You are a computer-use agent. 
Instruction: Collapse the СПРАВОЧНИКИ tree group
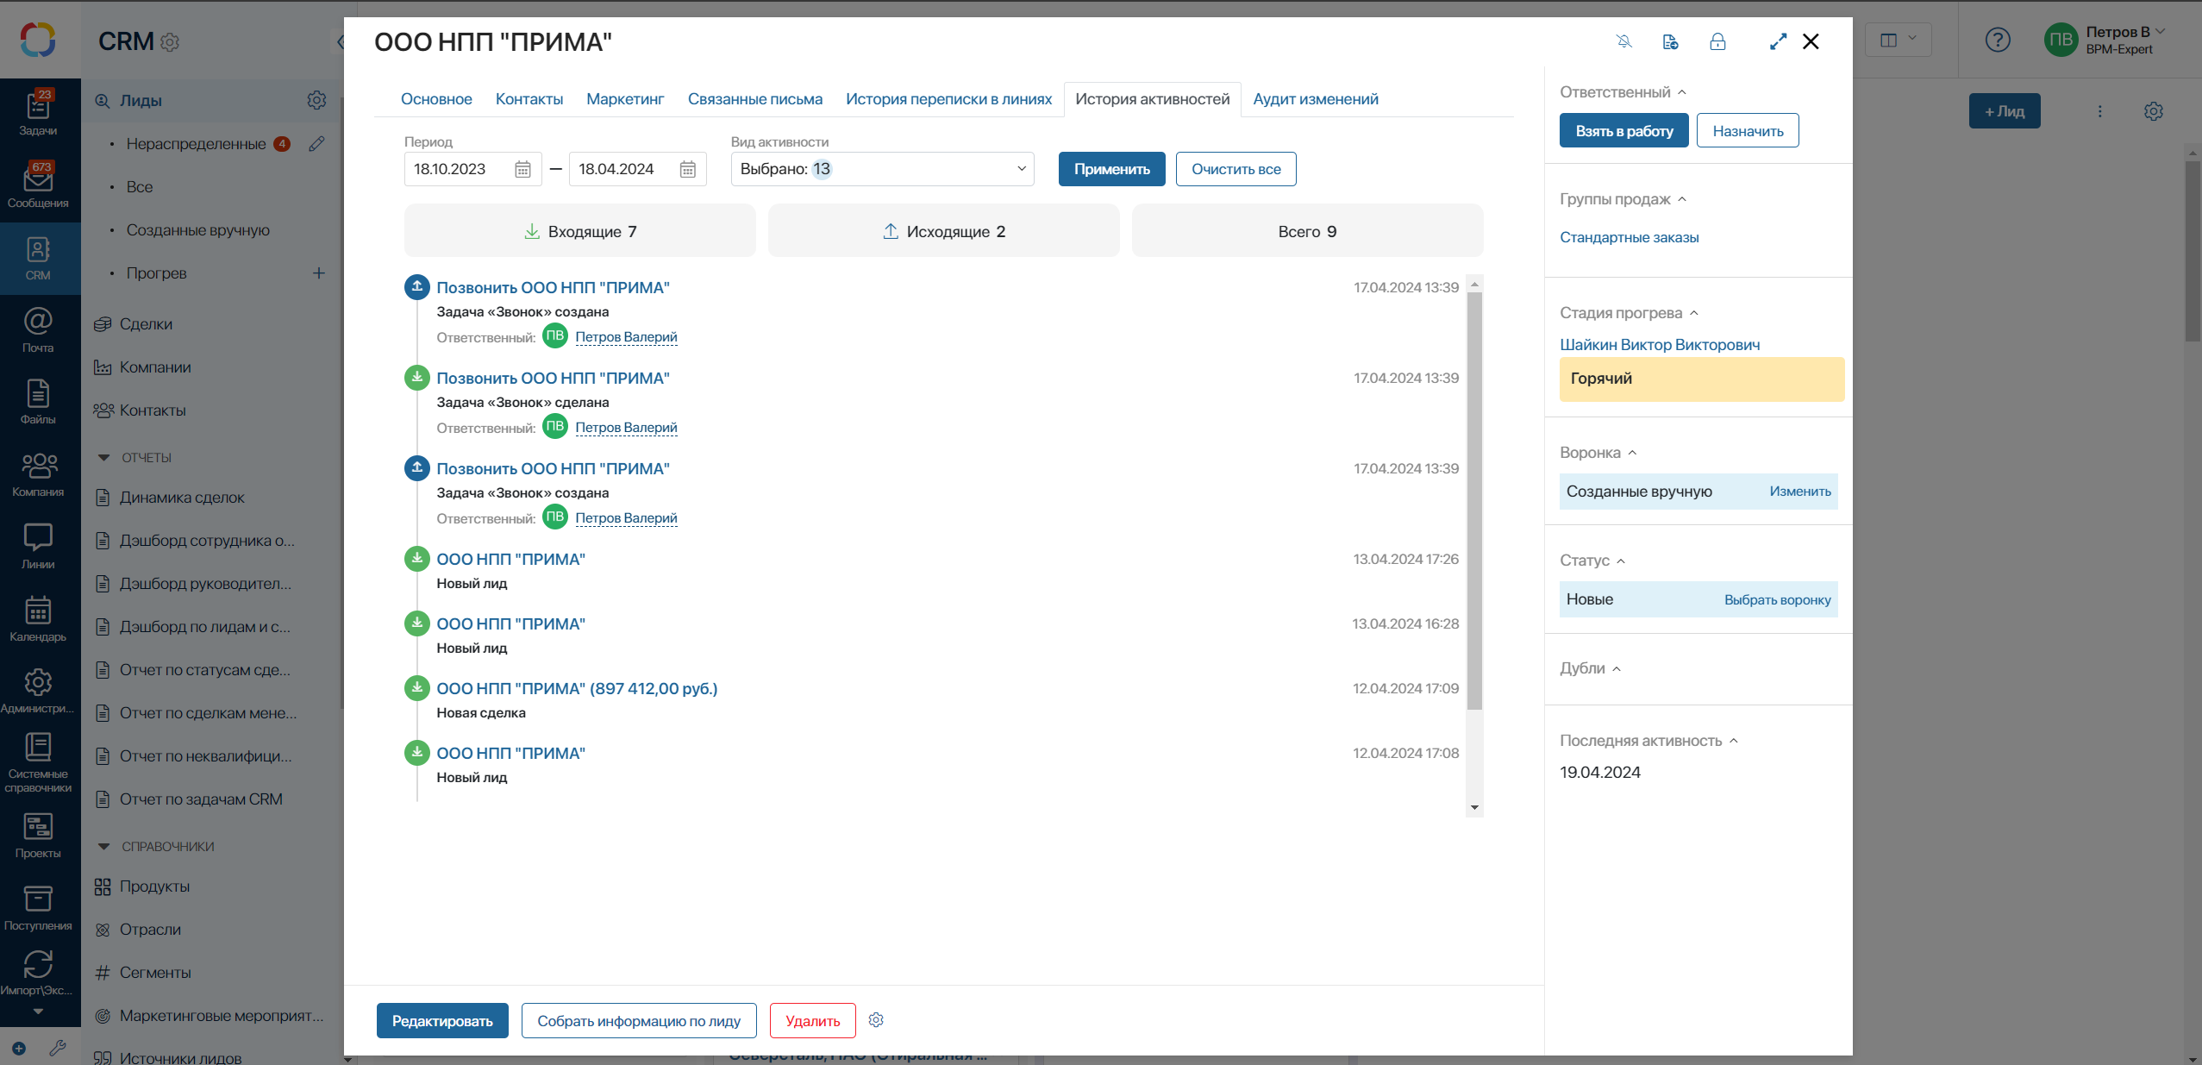[103, 846]
